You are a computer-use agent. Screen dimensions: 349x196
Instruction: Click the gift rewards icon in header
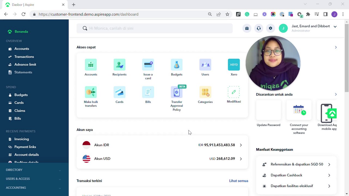247,28
